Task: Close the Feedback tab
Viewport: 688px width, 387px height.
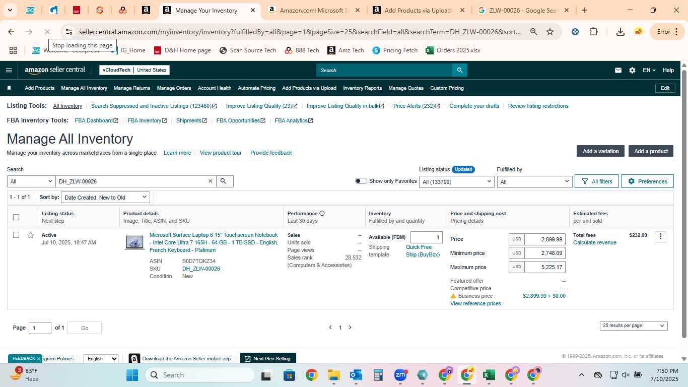Action: (x=39, y=359)
